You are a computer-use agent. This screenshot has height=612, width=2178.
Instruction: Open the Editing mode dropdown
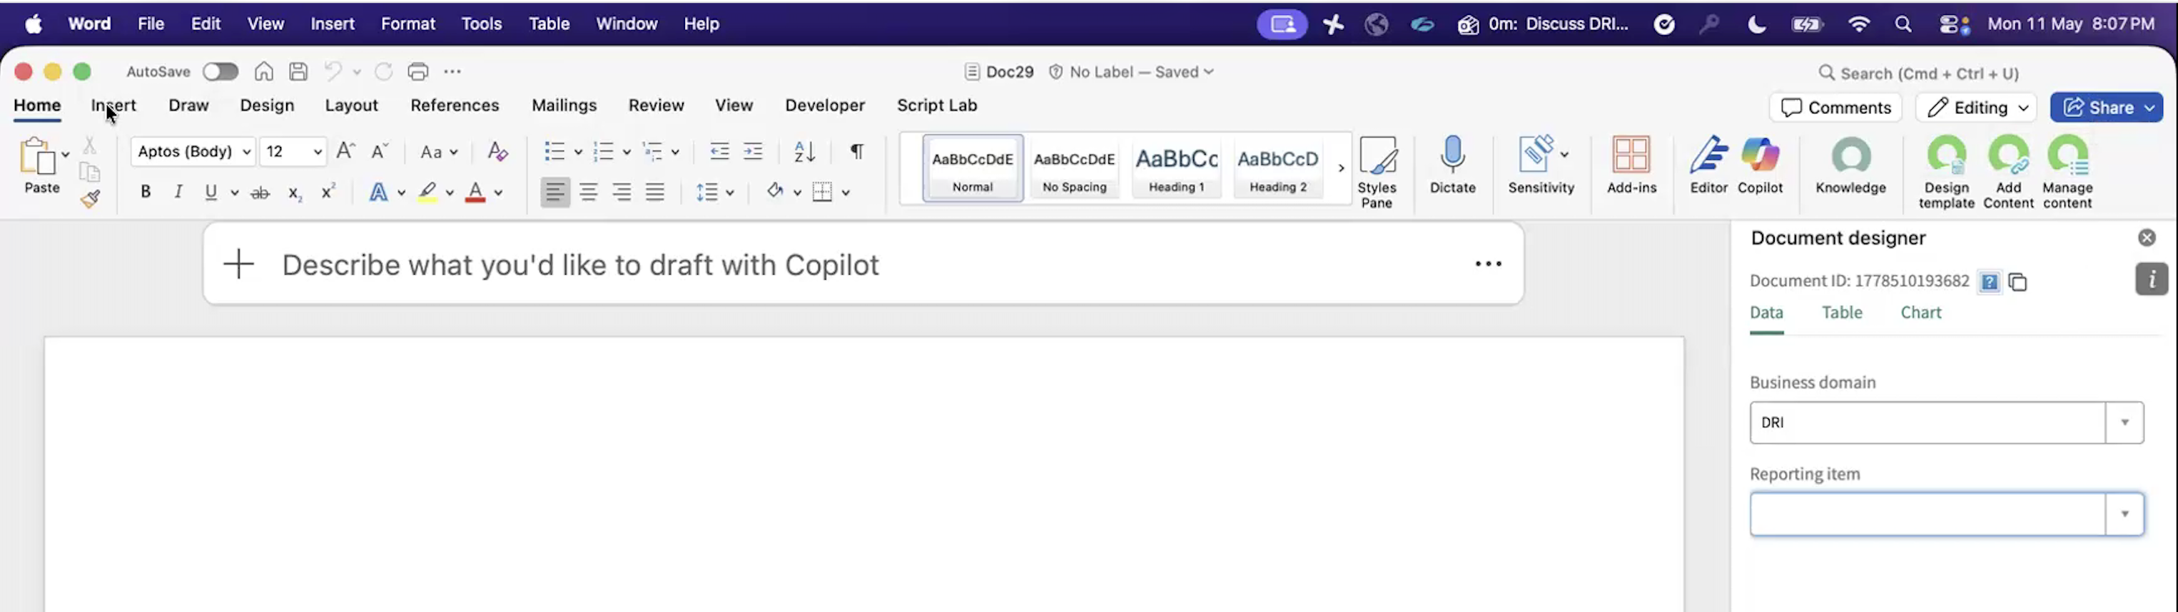click(x=1977, y=108)
